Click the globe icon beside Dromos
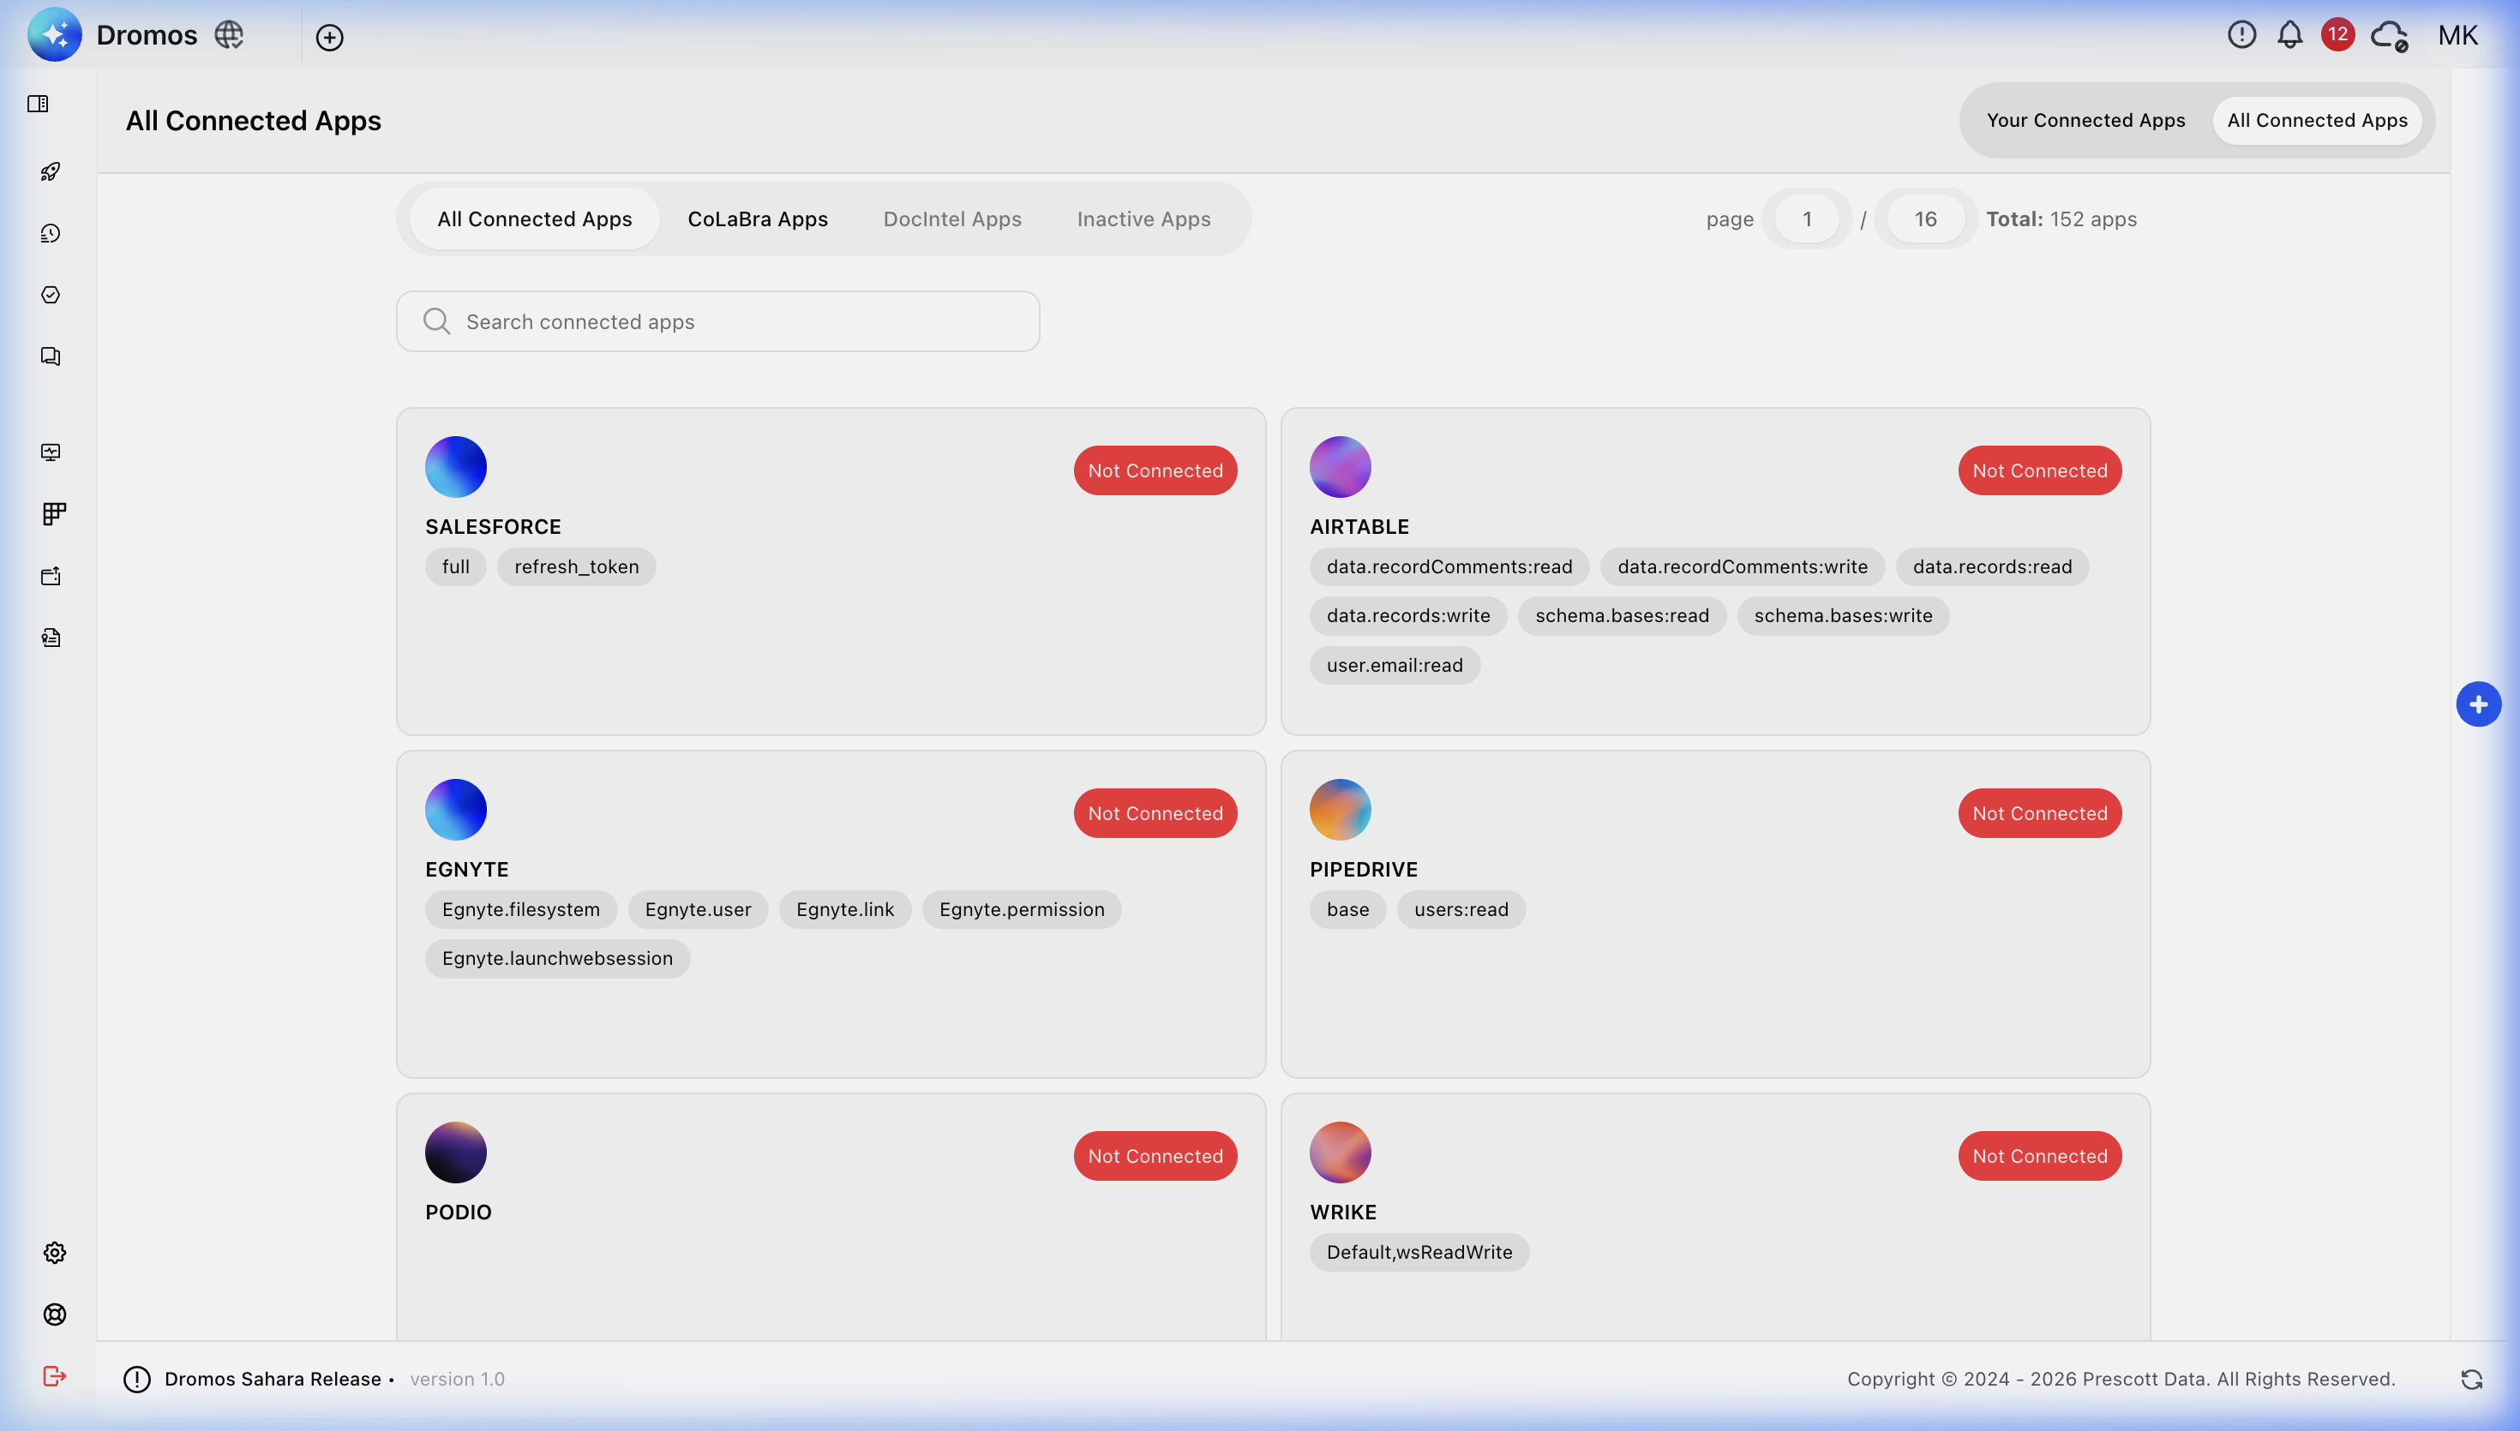The image size is (2520, 1431). tap(229, 34)
